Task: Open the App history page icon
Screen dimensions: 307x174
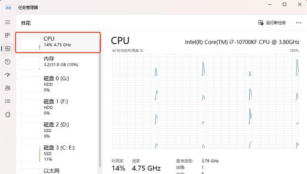Action: click(8, 62)
